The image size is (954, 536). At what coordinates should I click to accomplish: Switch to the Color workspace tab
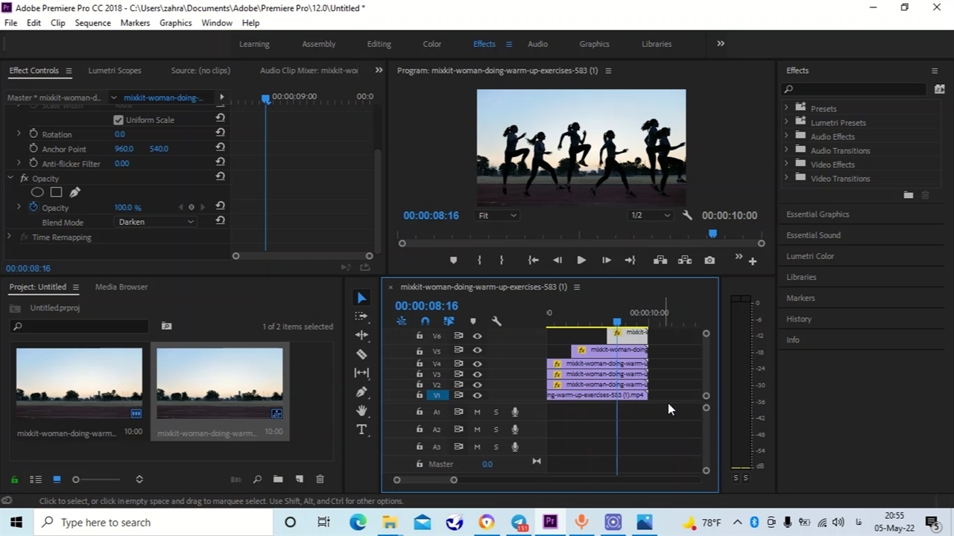pyautogui.click(x=432, y=44)
